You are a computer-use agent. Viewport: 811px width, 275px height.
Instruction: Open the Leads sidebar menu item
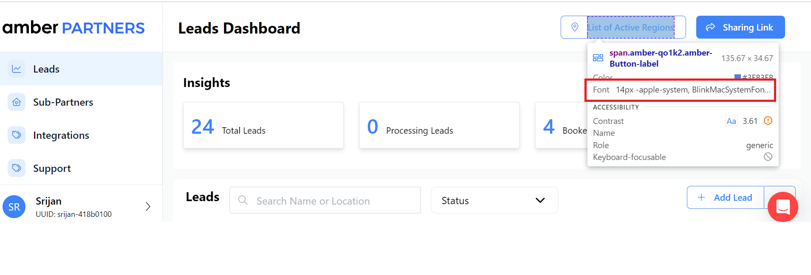pos(46,69)
